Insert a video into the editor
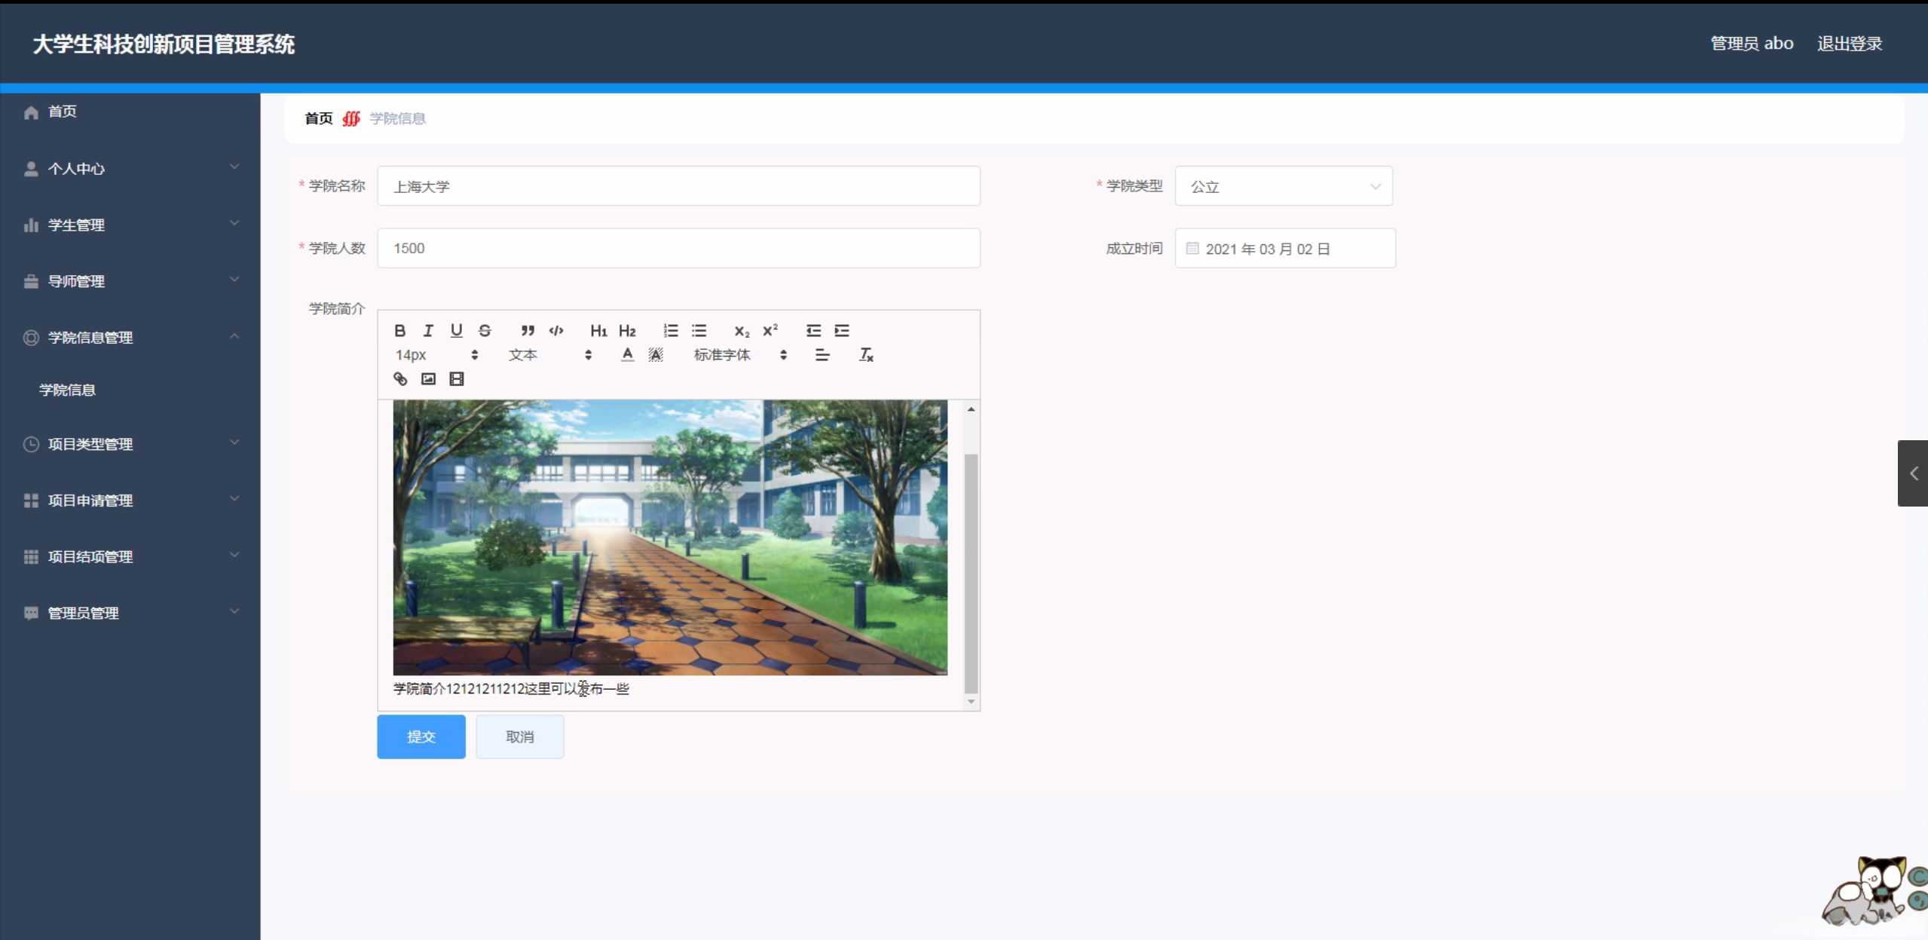The width and height of the screenshot is (1928, 940). (x=457, y=378)
